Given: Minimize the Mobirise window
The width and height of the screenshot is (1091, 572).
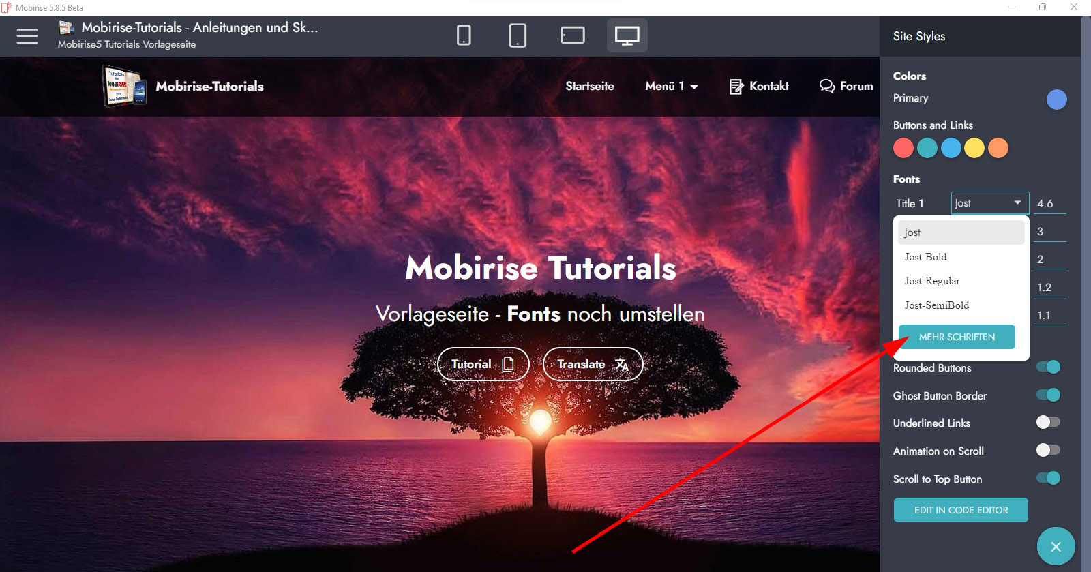Looking at the screenshot, I should point(1012,7).
